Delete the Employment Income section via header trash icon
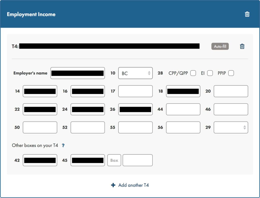 (247, 14)
